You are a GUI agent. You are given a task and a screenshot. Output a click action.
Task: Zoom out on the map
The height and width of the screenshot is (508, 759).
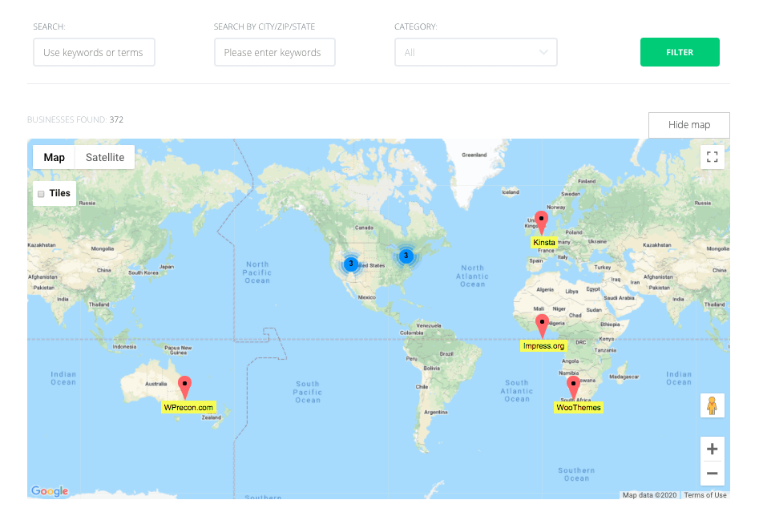(712, 474)
